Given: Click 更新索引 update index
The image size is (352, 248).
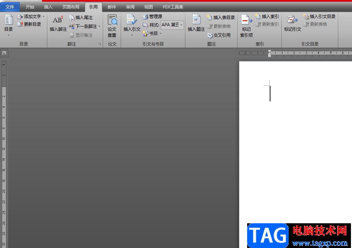Looking at the screenshot, I should 267,24.
